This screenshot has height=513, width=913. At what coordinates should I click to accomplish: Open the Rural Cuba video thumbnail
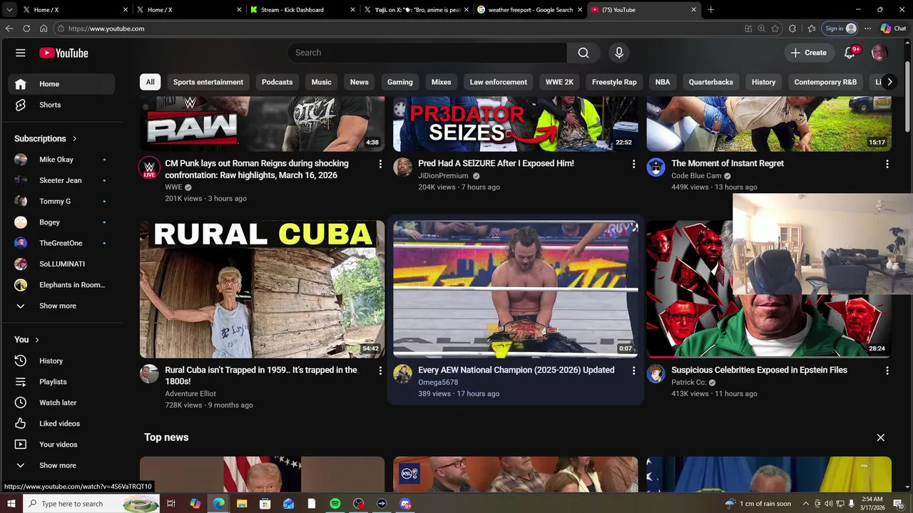click(x=262, y=289)
